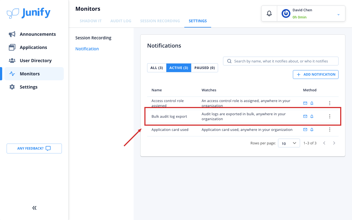Viewport: 352px width, 220px height.
Task: Open the Rows per page dropdown
Action: click(289, 143)
